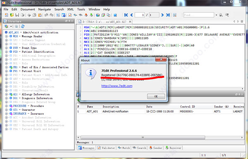
Task: Jump to the last message arrow
Action: click(168, 15)
